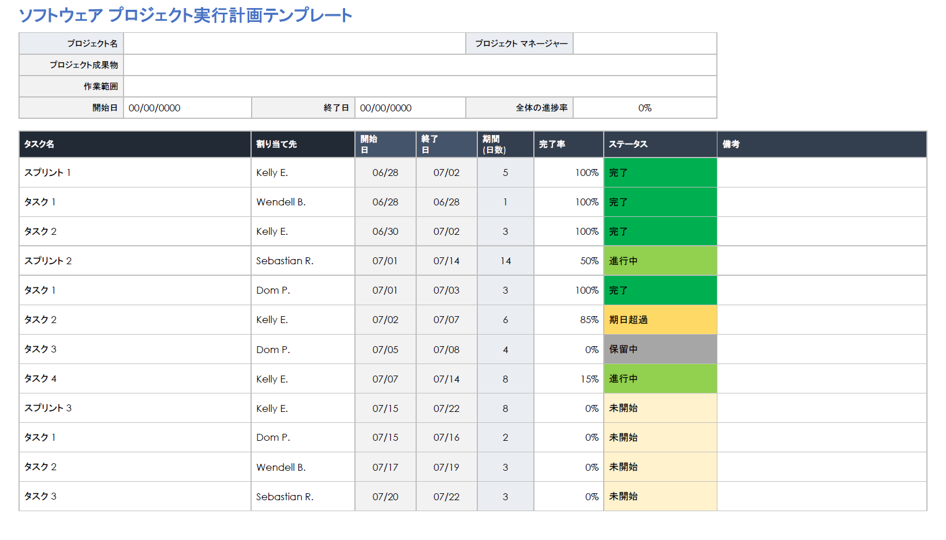Select the 85% completion cell
This screenshot has height=540, width=946.
(569, 320)
